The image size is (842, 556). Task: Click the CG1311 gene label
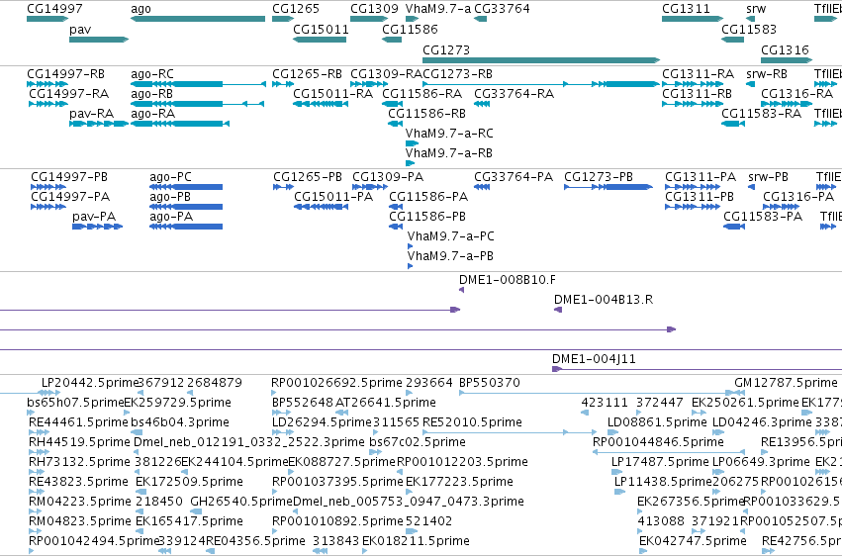pos(686,9)
